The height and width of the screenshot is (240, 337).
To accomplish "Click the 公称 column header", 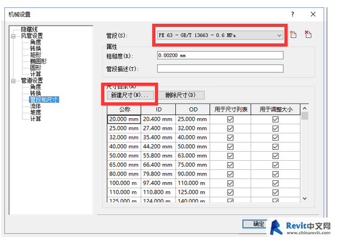I will 124,110.
